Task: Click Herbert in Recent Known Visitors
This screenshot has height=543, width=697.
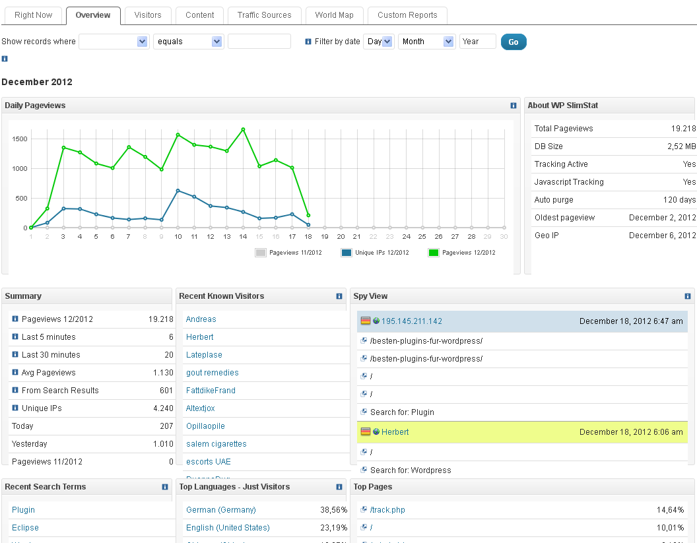Action: coord(199,337)
